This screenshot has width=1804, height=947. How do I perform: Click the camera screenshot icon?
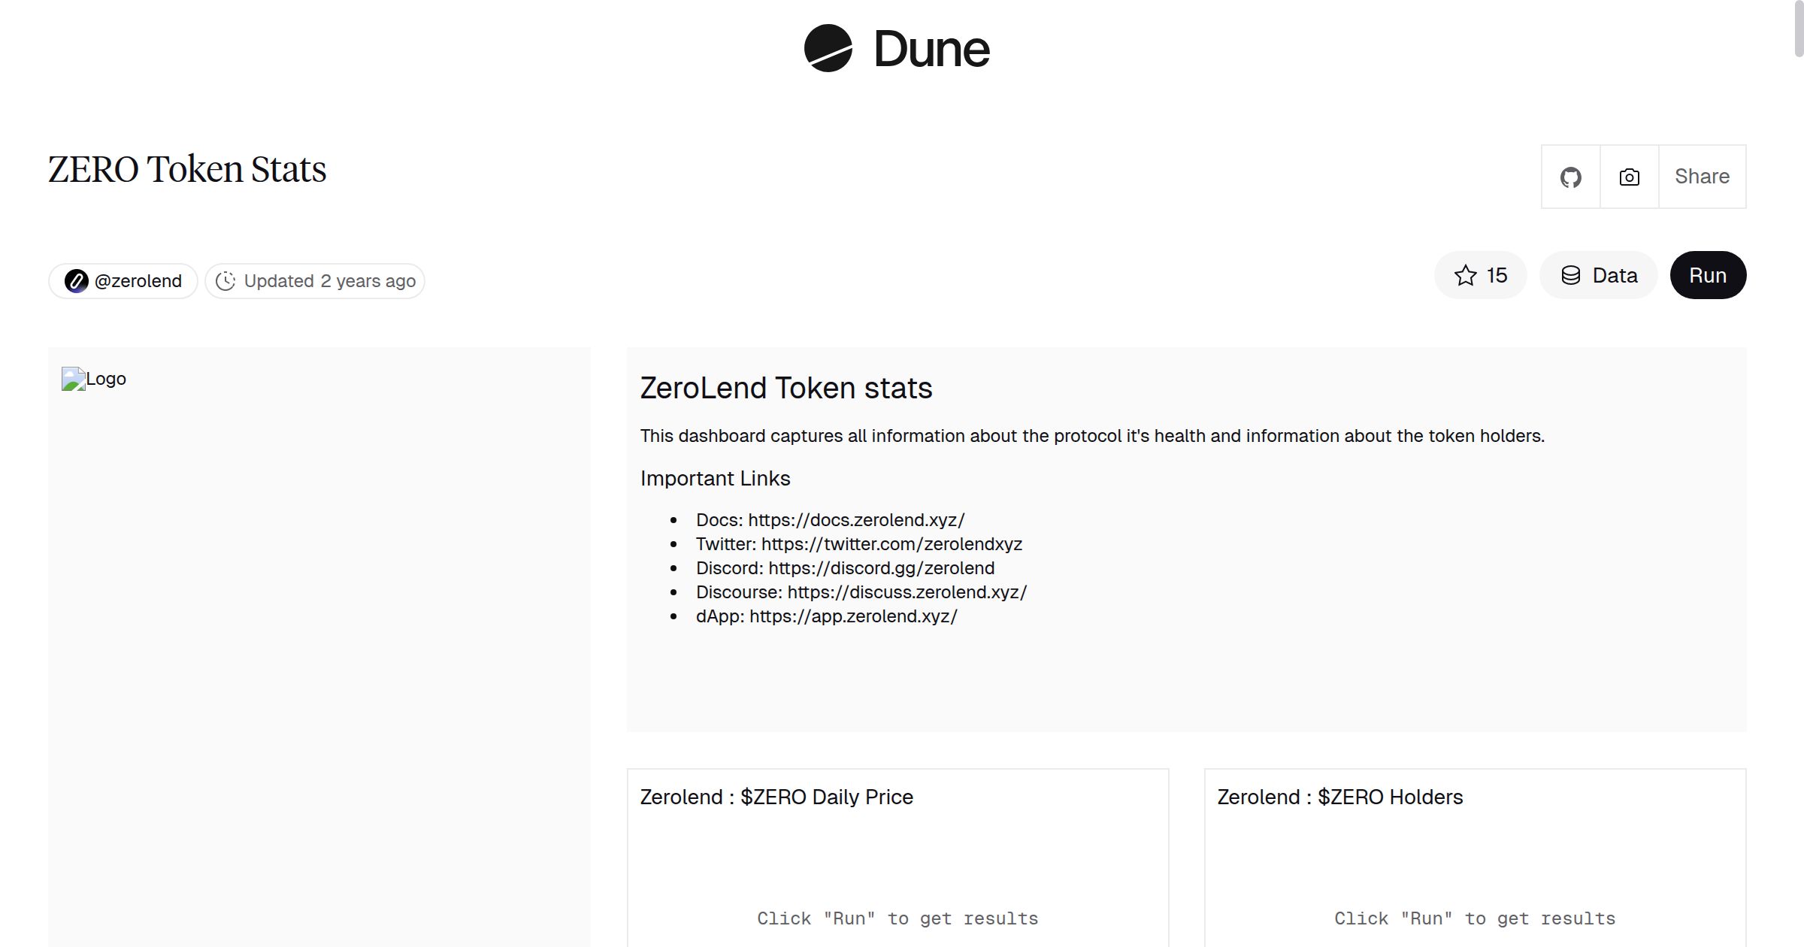click(1629, 176)
